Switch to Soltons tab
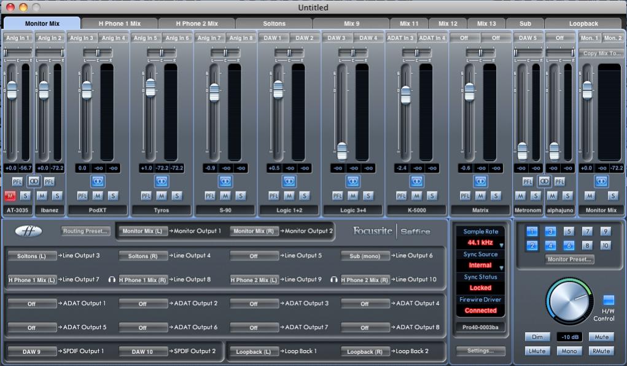 click(x=275, y=23)
